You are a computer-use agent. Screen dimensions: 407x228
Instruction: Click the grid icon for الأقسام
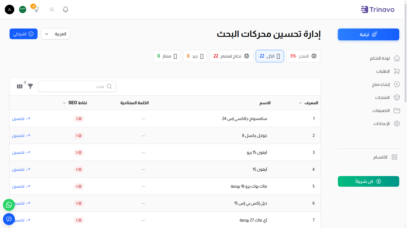point(394,157)
